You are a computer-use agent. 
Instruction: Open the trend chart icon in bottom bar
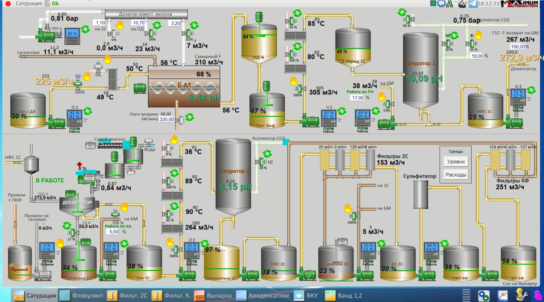pyautogui.click(x=502, y=295)
